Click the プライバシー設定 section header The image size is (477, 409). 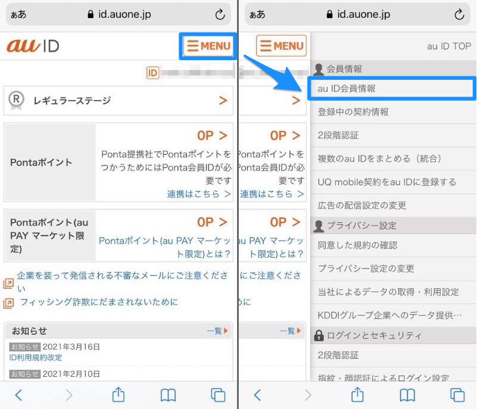click(x=394, y=226)
